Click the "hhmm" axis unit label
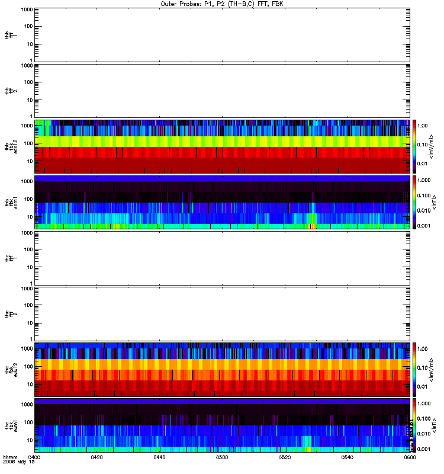This screenshot has height=474, width=444. (x=10, y=457)
